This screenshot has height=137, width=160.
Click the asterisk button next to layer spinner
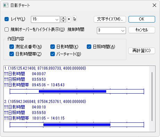69,19
